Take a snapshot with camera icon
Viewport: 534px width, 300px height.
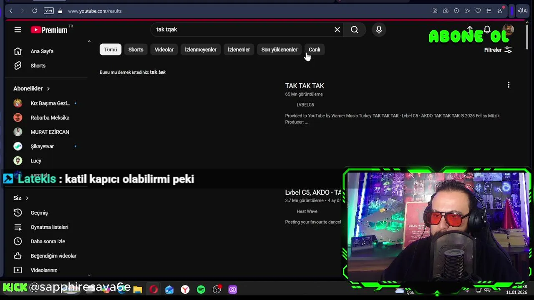(x=446, y=11)
